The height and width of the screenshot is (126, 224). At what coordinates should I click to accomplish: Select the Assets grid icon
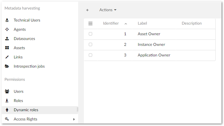(x=7, y=48)
